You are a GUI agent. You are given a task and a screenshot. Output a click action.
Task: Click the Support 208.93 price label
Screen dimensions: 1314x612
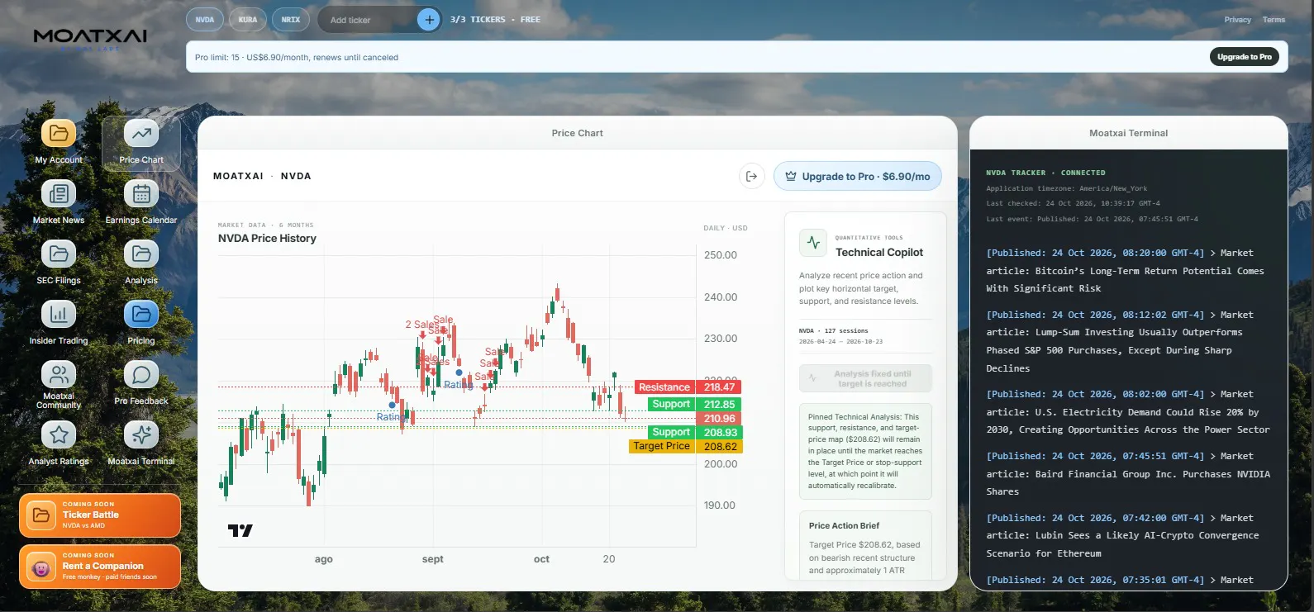click(x=694, y=432)
